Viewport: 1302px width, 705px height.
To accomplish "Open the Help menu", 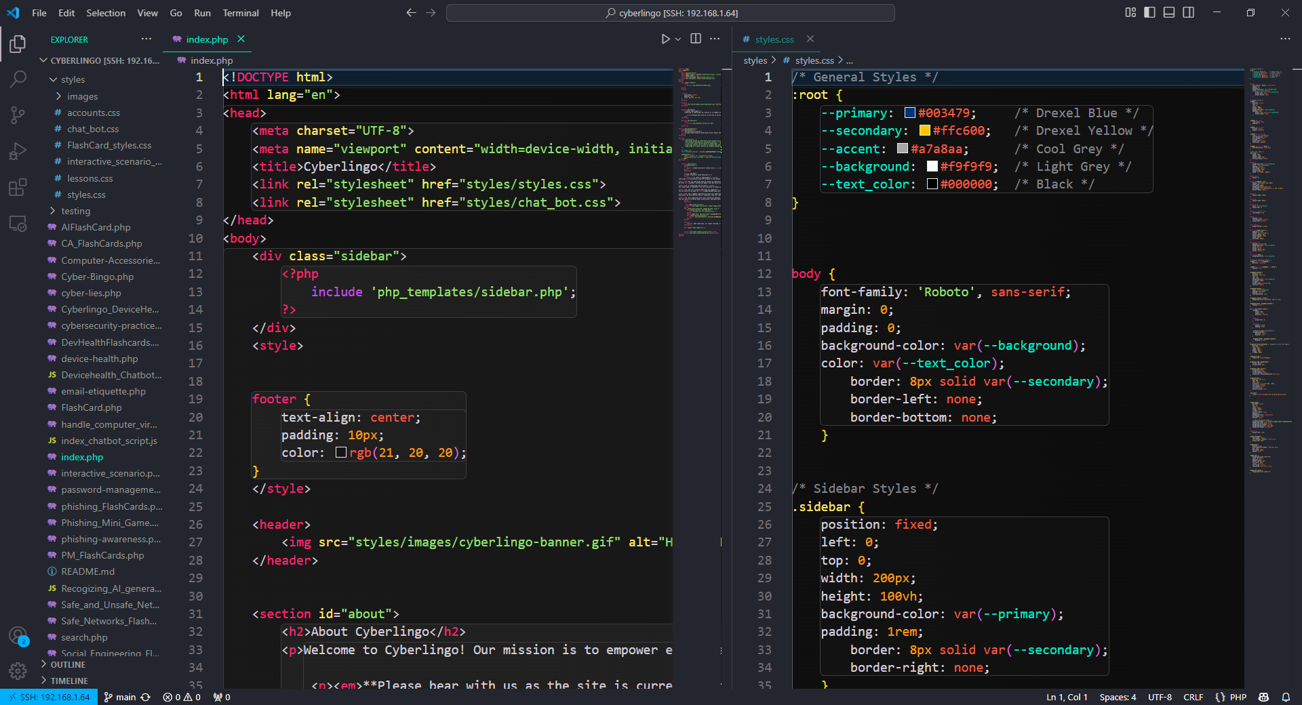I will pyautogui.click(x=281, y=13).
